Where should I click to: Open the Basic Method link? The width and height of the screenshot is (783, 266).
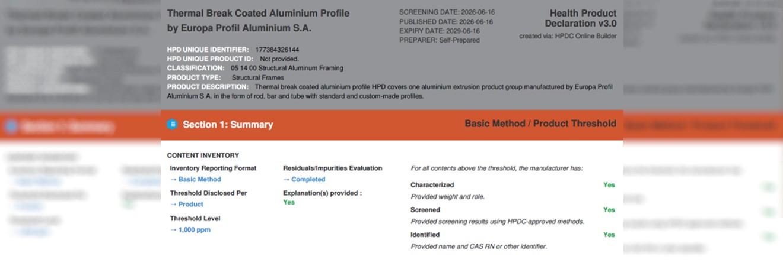(x=195, y=179)
